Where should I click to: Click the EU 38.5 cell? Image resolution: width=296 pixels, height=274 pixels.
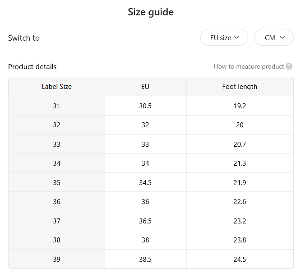[x=146, y=259]
